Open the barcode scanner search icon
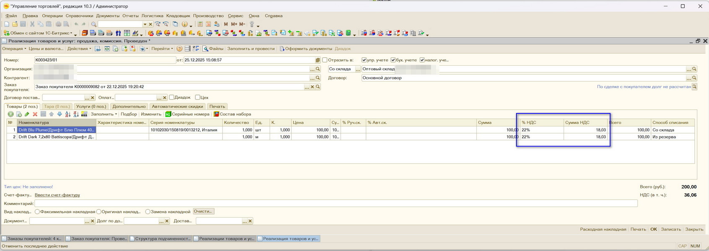Image resolution: width=709 pixels, height=251 pixels. click(84, 114)
